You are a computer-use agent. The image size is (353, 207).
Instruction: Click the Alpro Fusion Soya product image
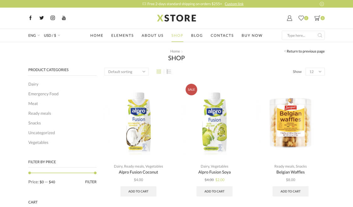click(x=215, y=122)
